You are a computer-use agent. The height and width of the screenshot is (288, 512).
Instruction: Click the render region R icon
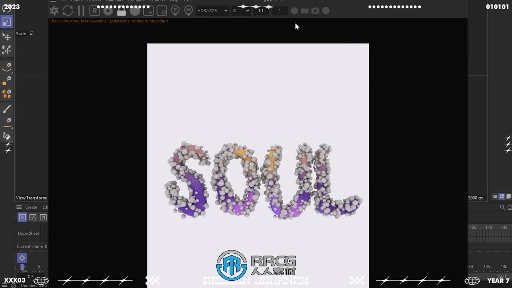[94, 11]
